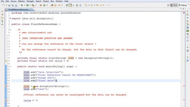Click 'list' on reassignment line 28

(x=26, y=86)
